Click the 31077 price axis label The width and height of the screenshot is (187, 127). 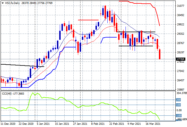click(x=180, y=6)
